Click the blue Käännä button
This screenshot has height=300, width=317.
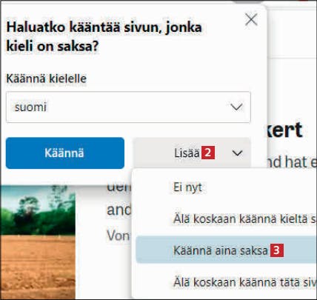[x=65, y=153]
